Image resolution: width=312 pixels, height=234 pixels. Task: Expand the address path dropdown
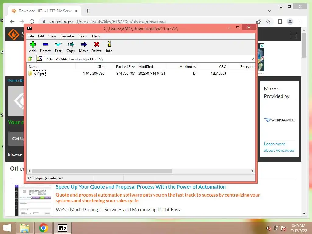click(253, 59)
